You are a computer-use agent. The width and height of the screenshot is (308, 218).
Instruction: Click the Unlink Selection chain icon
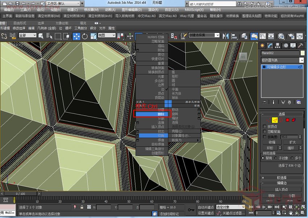click(x=4, y=36)
